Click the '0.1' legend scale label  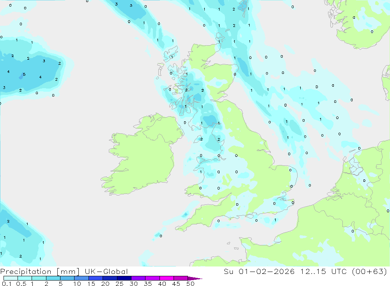7,284
